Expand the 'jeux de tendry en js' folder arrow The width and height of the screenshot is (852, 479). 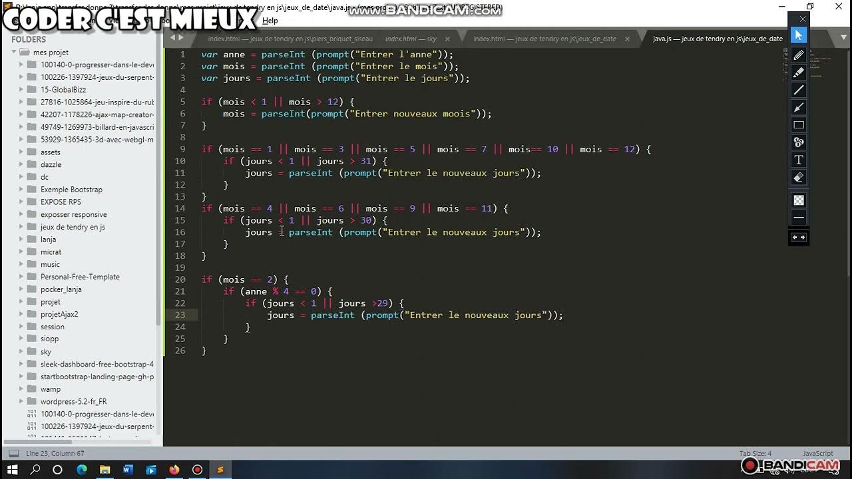pyautogui.click(x=21, y=227)
